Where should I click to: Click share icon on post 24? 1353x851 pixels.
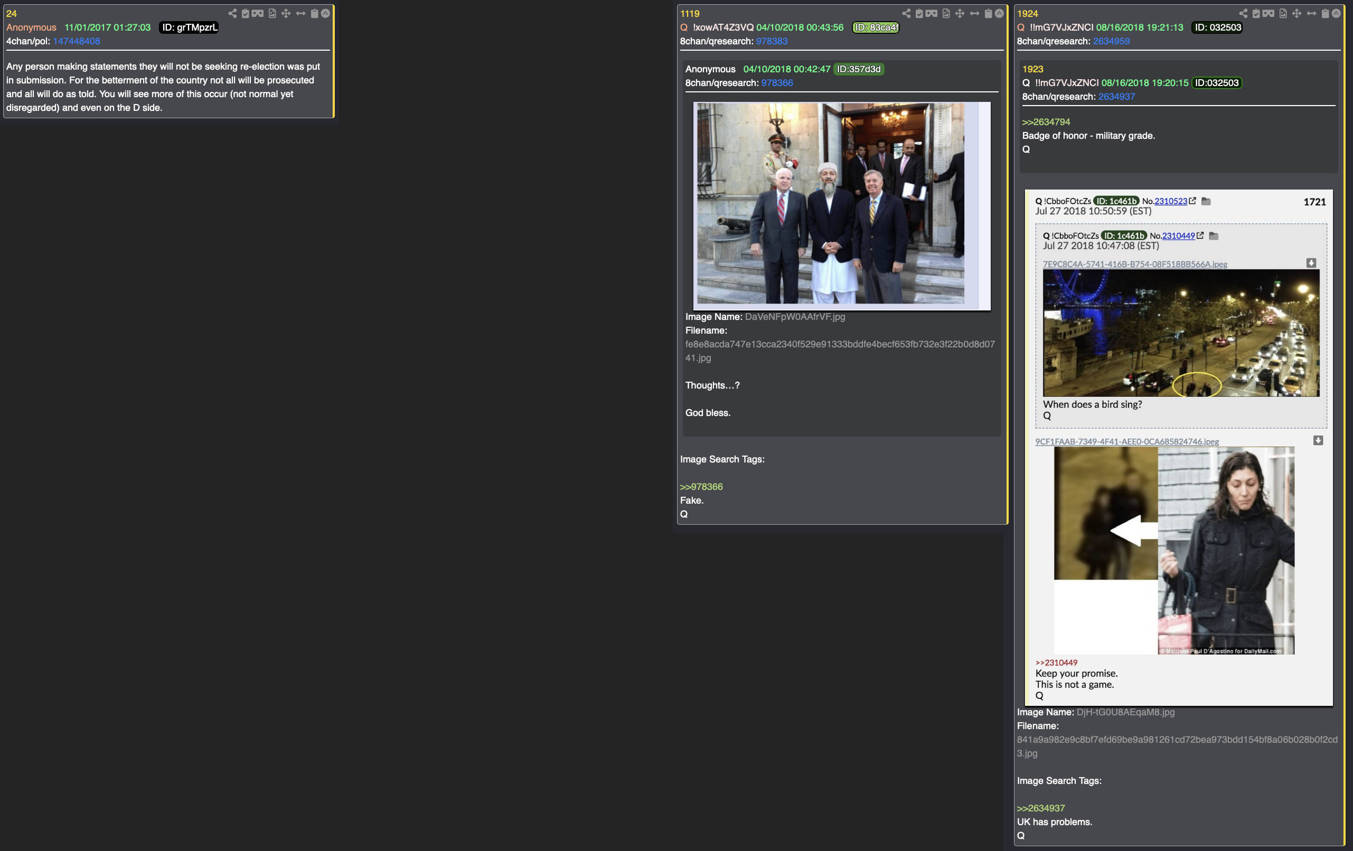(x=232, y=14)
